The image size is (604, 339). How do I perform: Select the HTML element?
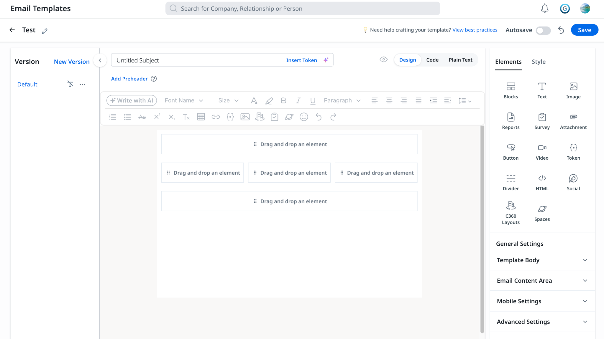(542, 182)
